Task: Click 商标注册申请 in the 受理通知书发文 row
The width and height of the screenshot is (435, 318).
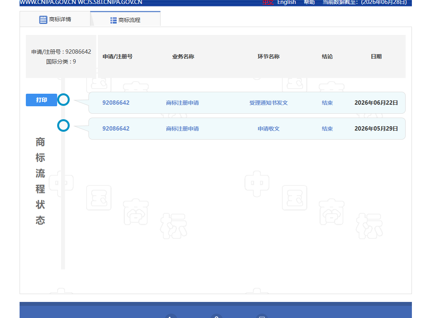Action: pos(182,103)
